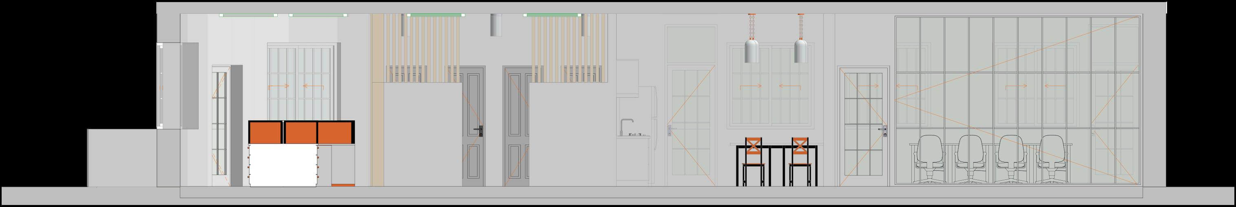Pick the tall glazed door beside the refrigerator

pos(691,126)
